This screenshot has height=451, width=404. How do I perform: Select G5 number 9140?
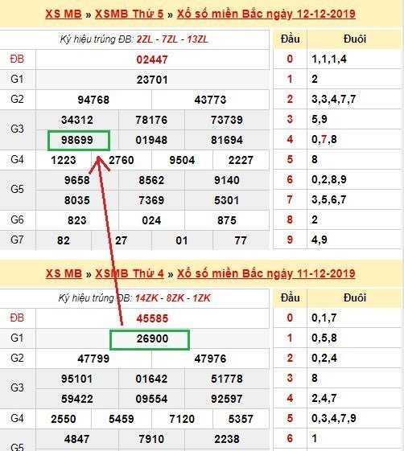(x=227, y=180)
